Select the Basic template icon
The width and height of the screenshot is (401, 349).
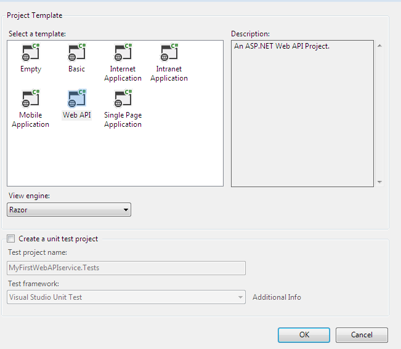(x=77, y=52)
